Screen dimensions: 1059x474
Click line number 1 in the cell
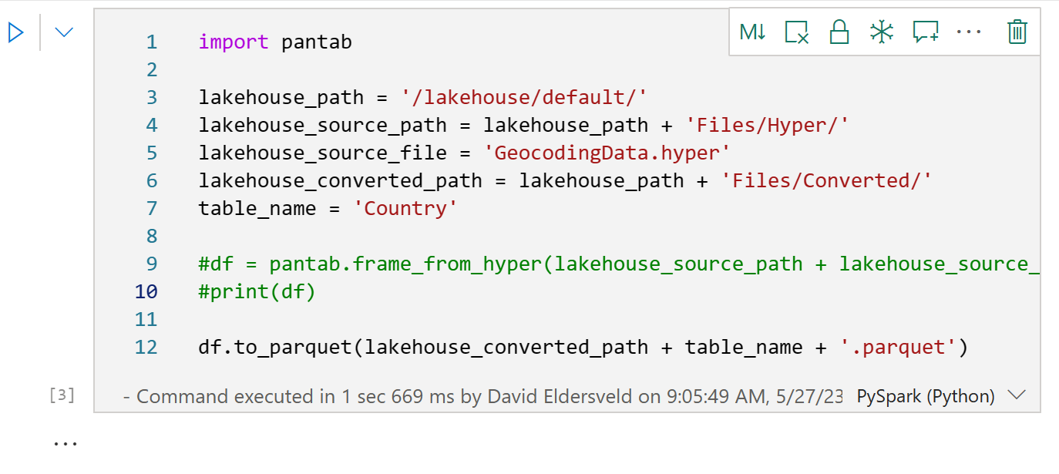click(x=151, y=42)
